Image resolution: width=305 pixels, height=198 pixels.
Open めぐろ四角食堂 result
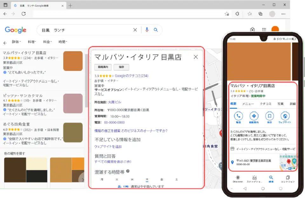click(x=16, y=124)
